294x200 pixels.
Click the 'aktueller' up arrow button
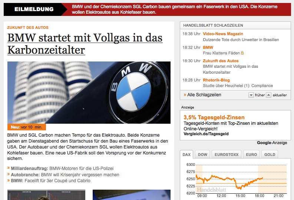[x=269, y=95]
